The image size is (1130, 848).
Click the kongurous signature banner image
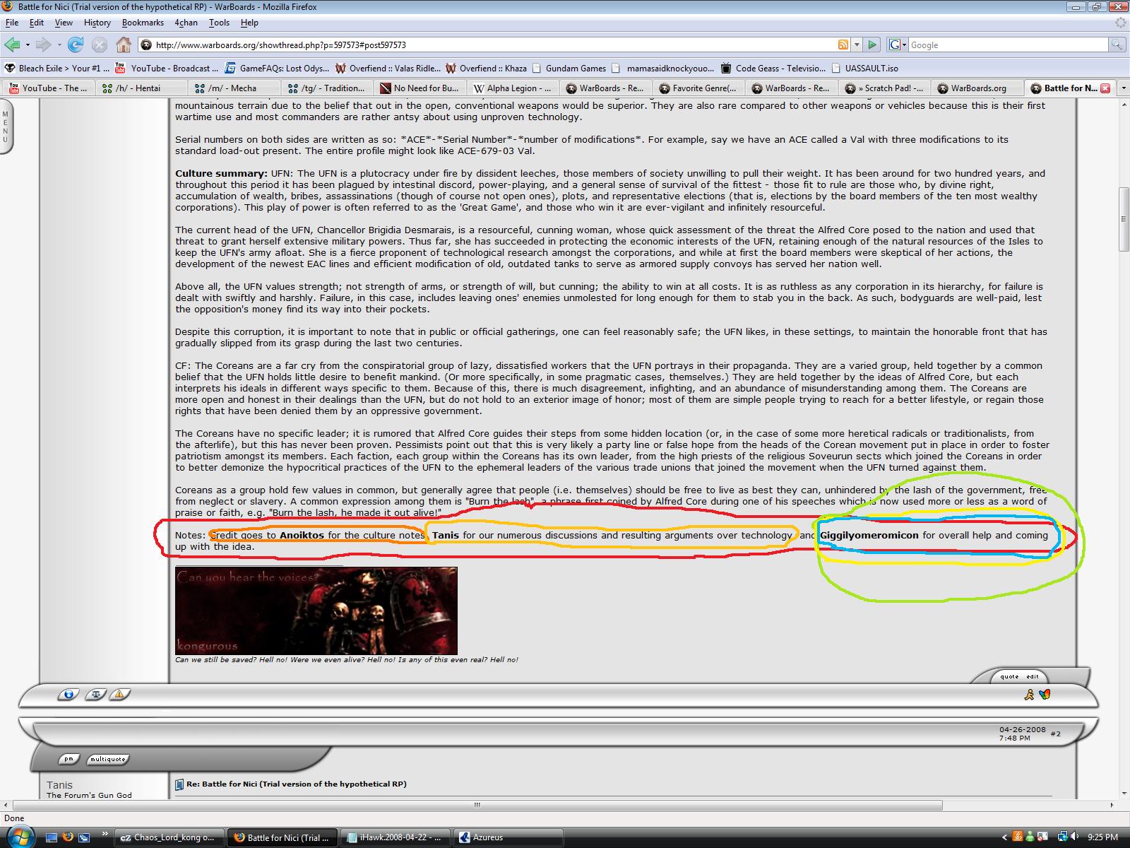[316, 611]
